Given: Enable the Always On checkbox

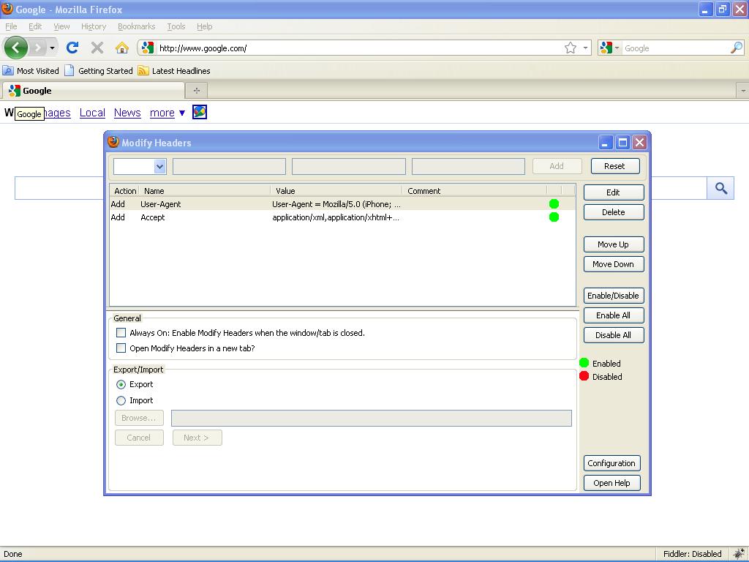Looking at the screenshot, I should (121, 333).
